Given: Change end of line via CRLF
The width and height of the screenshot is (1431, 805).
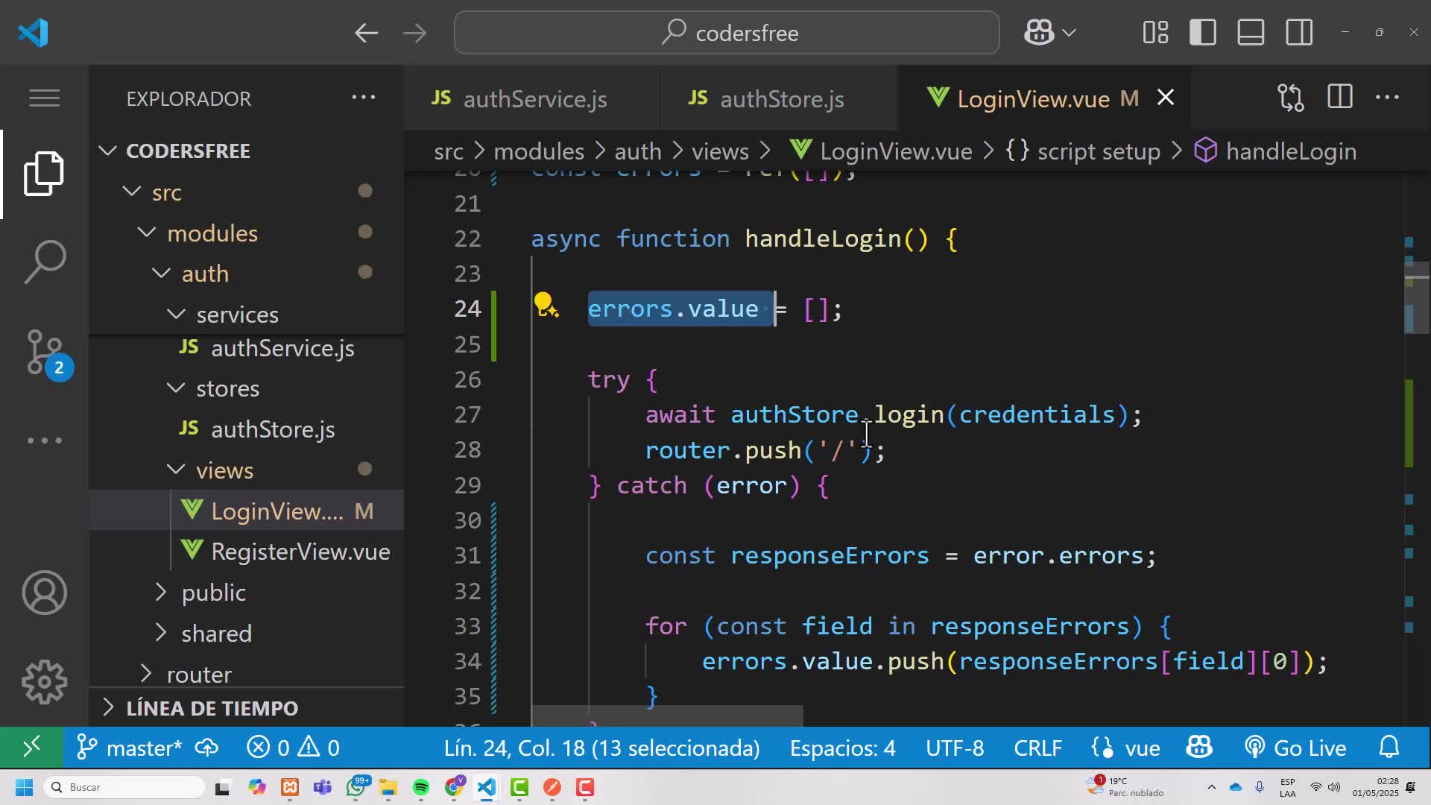Looking at the screenshot, I should point(1037,748).
